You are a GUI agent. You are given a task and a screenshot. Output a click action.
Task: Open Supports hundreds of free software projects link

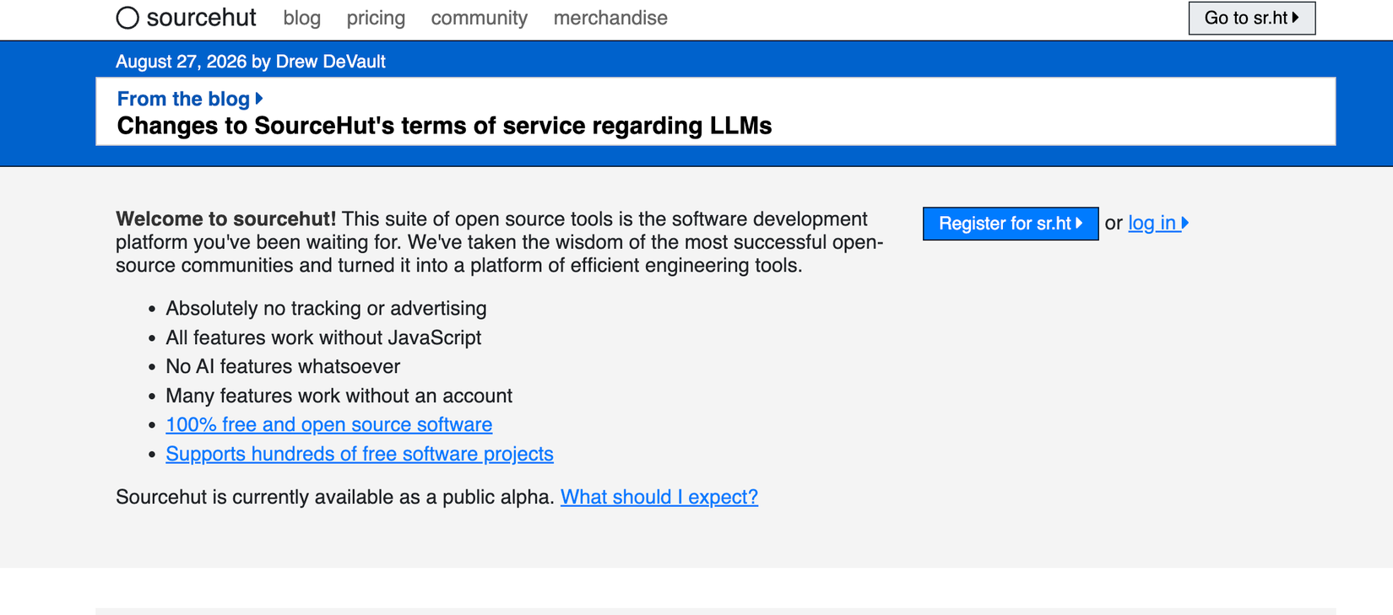point(360,454)
